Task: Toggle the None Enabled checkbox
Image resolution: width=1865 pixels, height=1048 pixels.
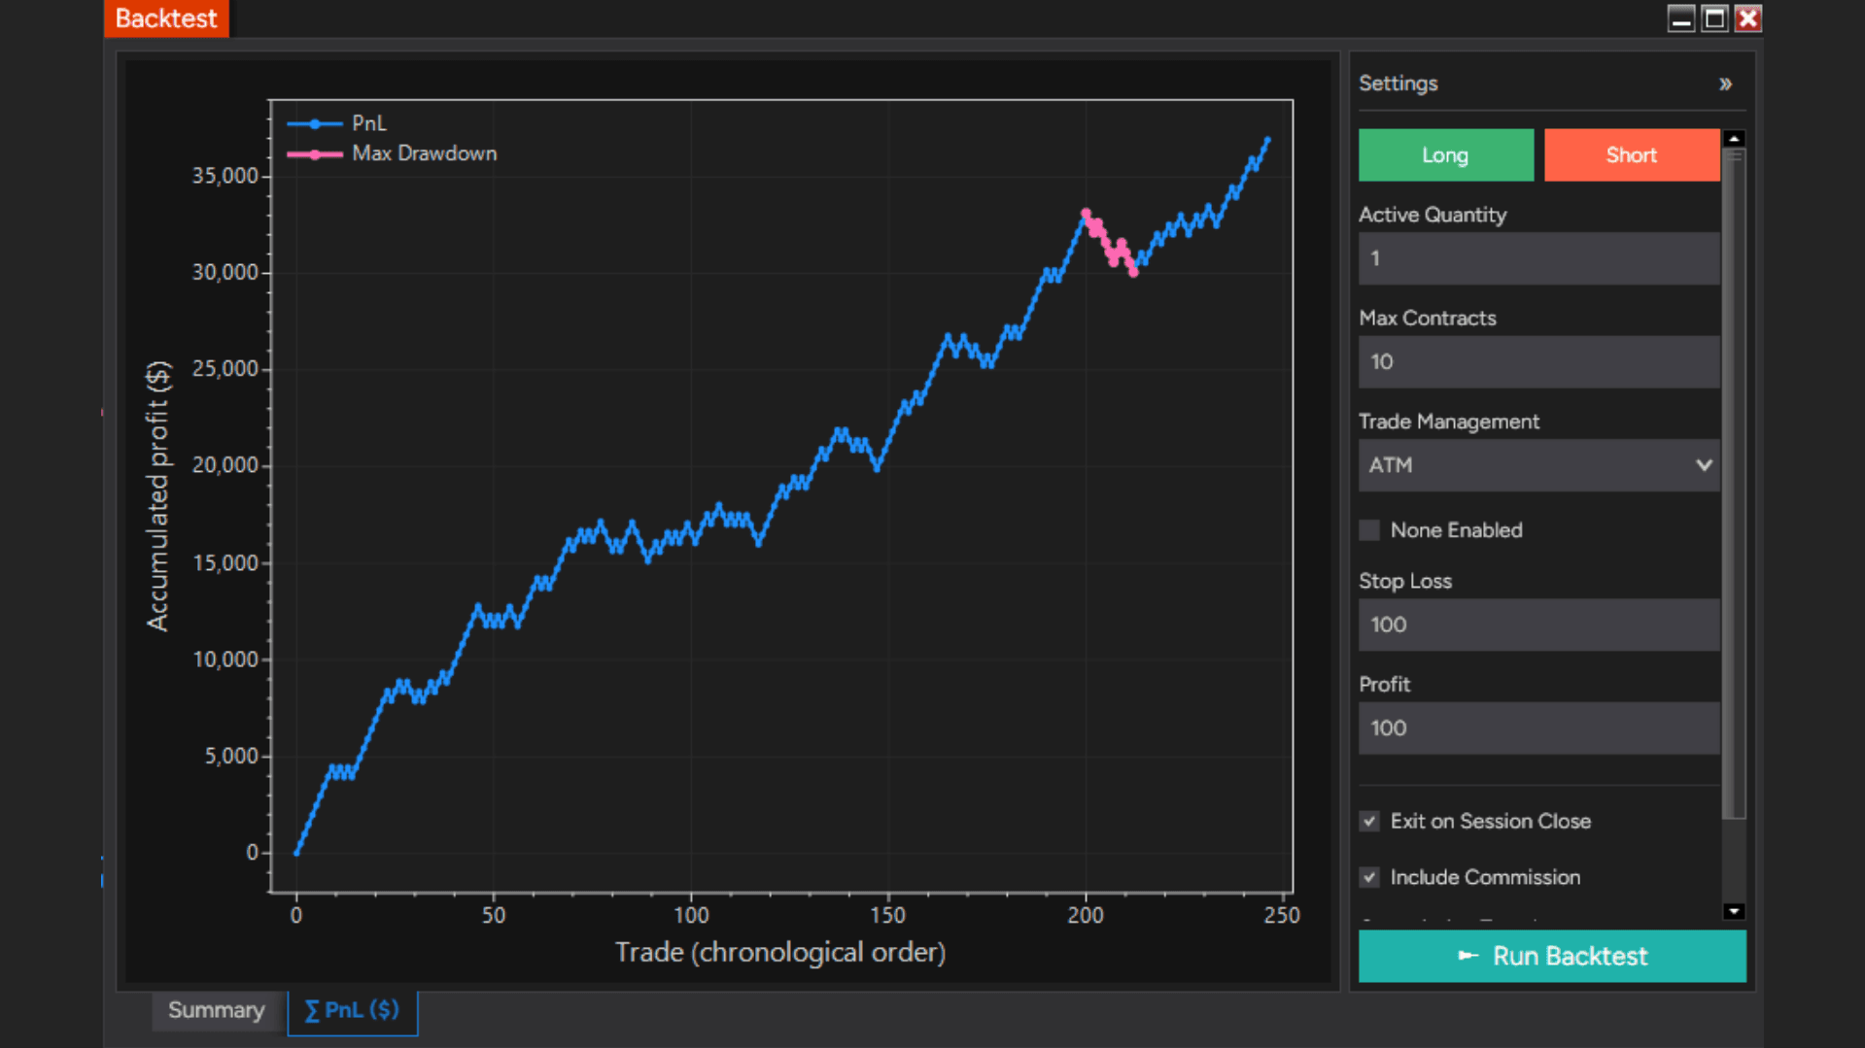Action: point(1369,530)
